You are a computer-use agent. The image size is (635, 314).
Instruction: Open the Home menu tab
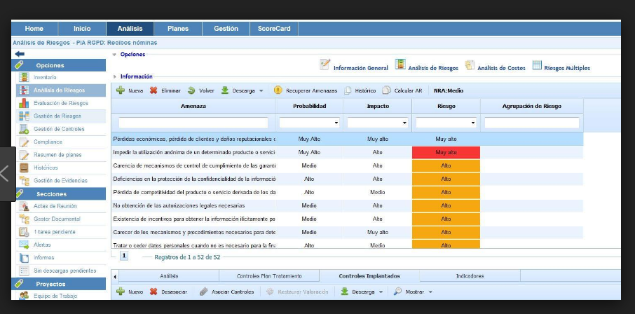34,29
